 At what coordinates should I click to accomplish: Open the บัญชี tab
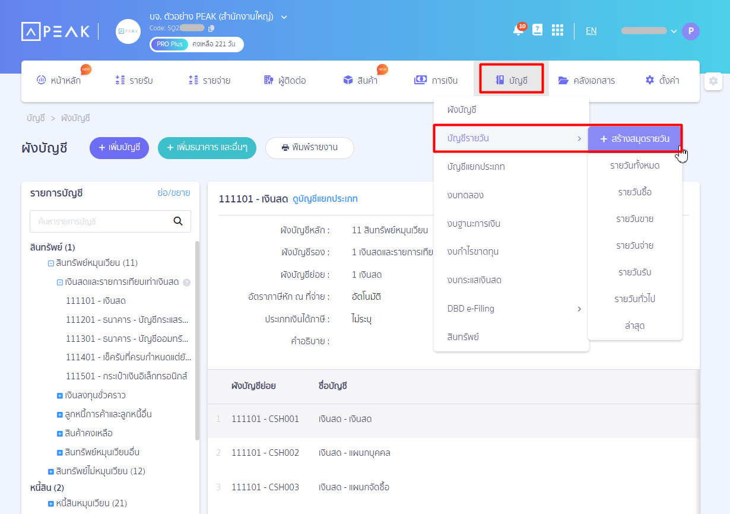511,80
